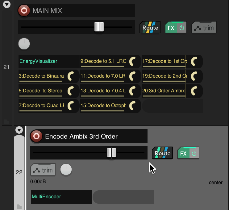Toggle FX bypass power on MAIN MIX
The image size is (229, 210).
click(182, 27)
